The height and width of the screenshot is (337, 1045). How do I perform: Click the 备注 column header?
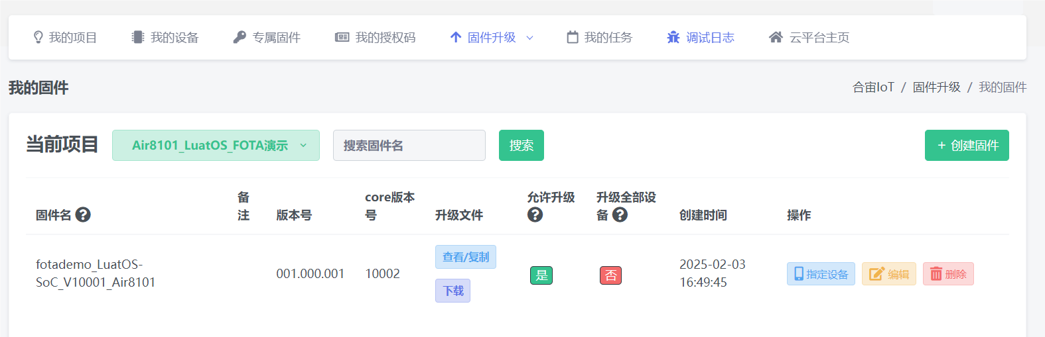244,206
